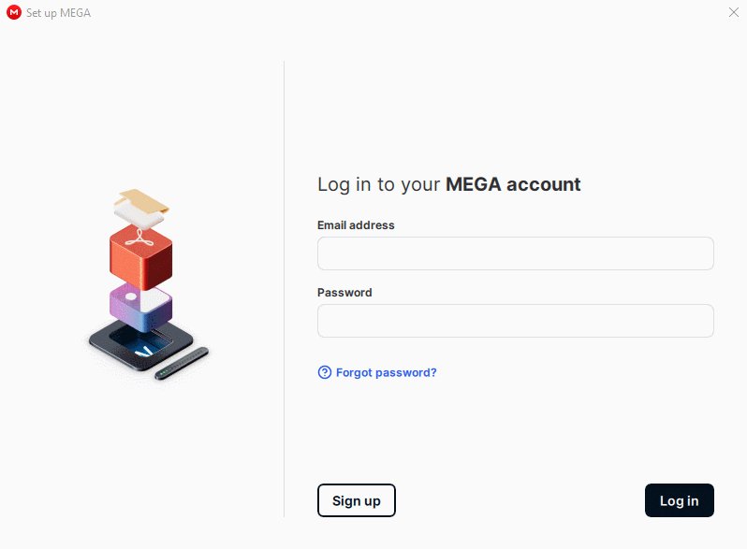Focus the Password input field
This screenshot has width=747, height=549.
(x=516, y=321)
